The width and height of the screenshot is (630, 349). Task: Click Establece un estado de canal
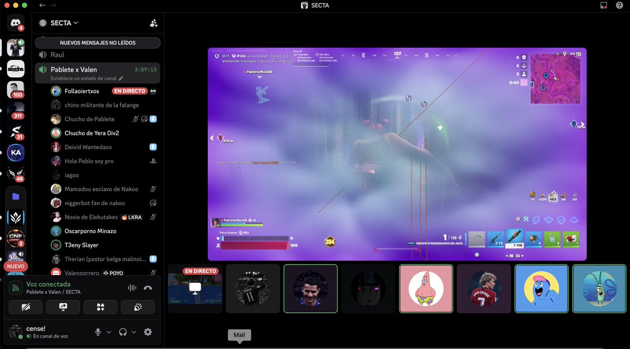click(x=83, y=78)
